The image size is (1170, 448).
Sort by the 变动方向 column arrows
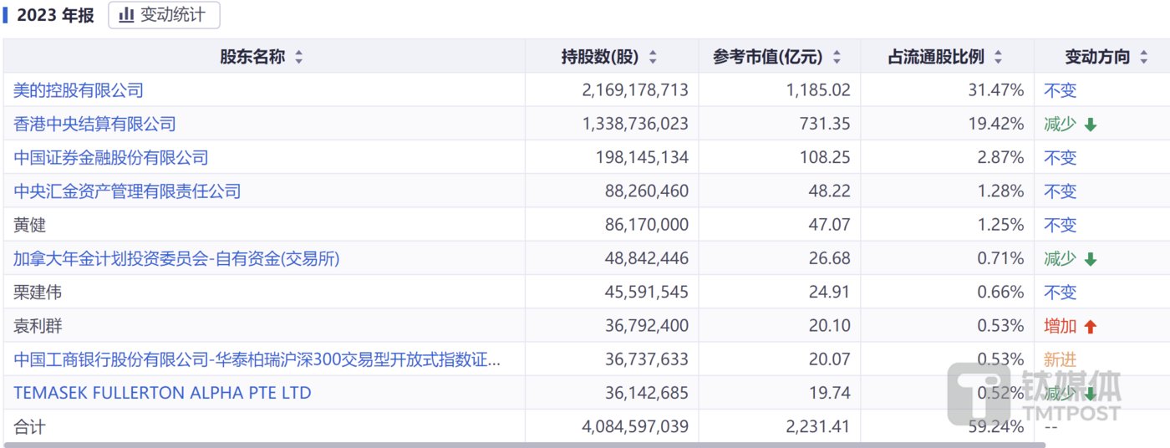(1143, 58)
